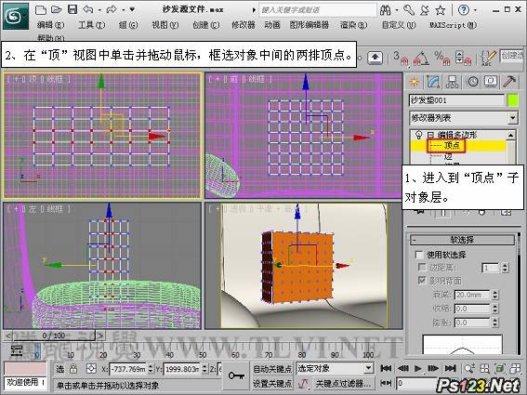Open the 修改器 menu

[244, 25]
